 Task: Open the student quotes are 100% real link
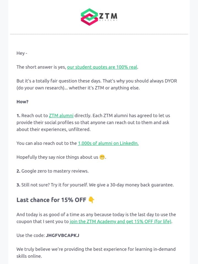102,67
